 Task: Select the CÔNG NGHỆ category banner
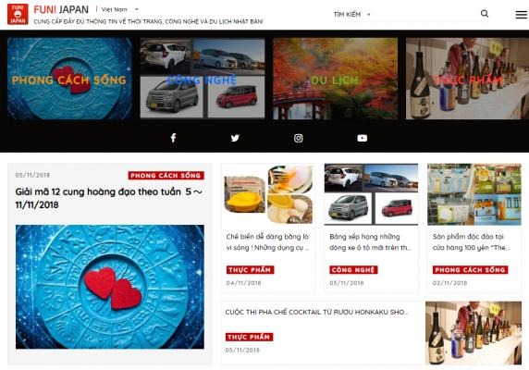(203, 79)
